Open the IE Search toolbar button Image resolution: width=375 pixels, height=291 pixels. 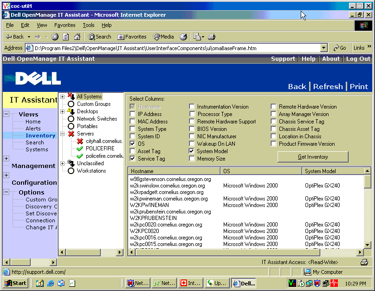click(99, 37)
